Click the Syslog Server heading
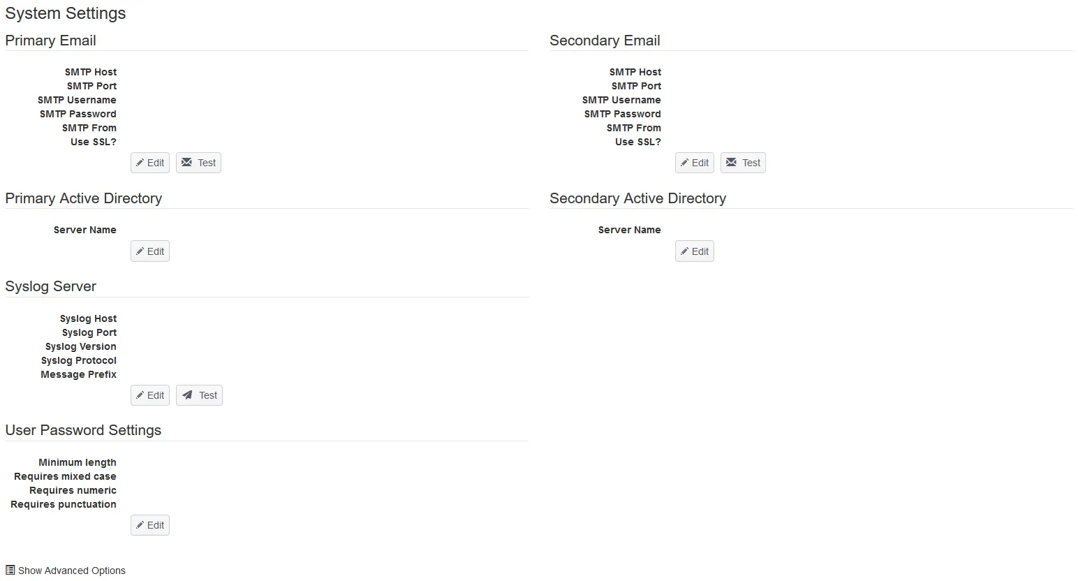1078x581 pixels. coord(50,286)
